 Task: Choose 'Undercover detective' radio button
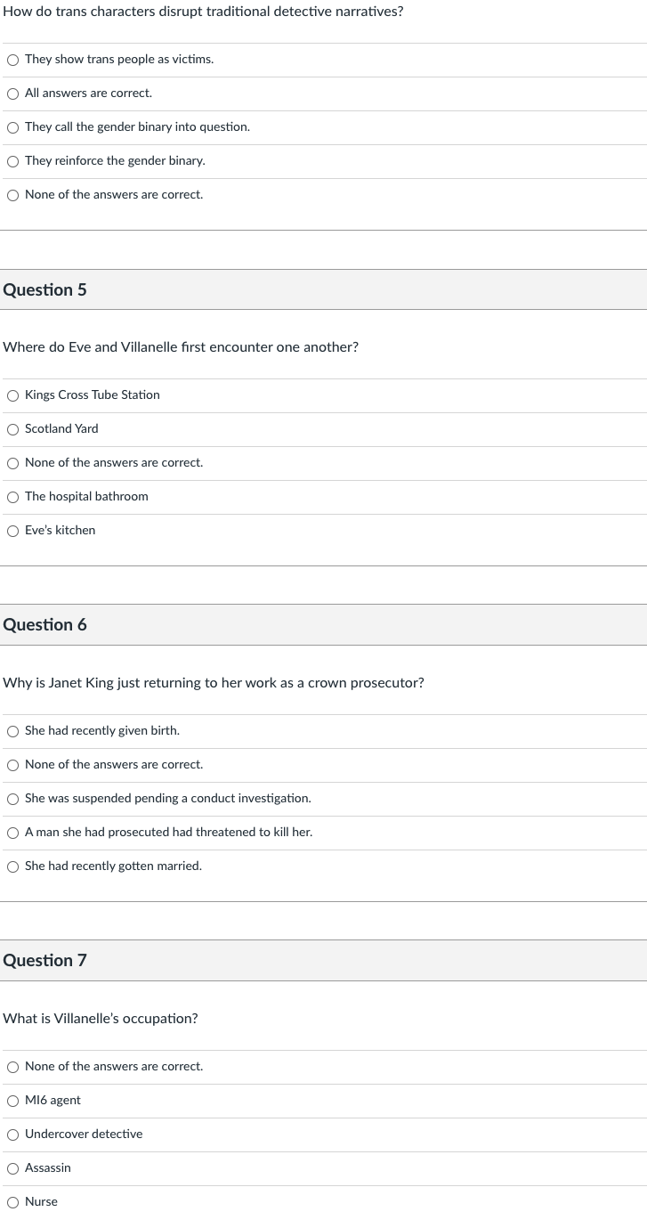coord(12,1134)
